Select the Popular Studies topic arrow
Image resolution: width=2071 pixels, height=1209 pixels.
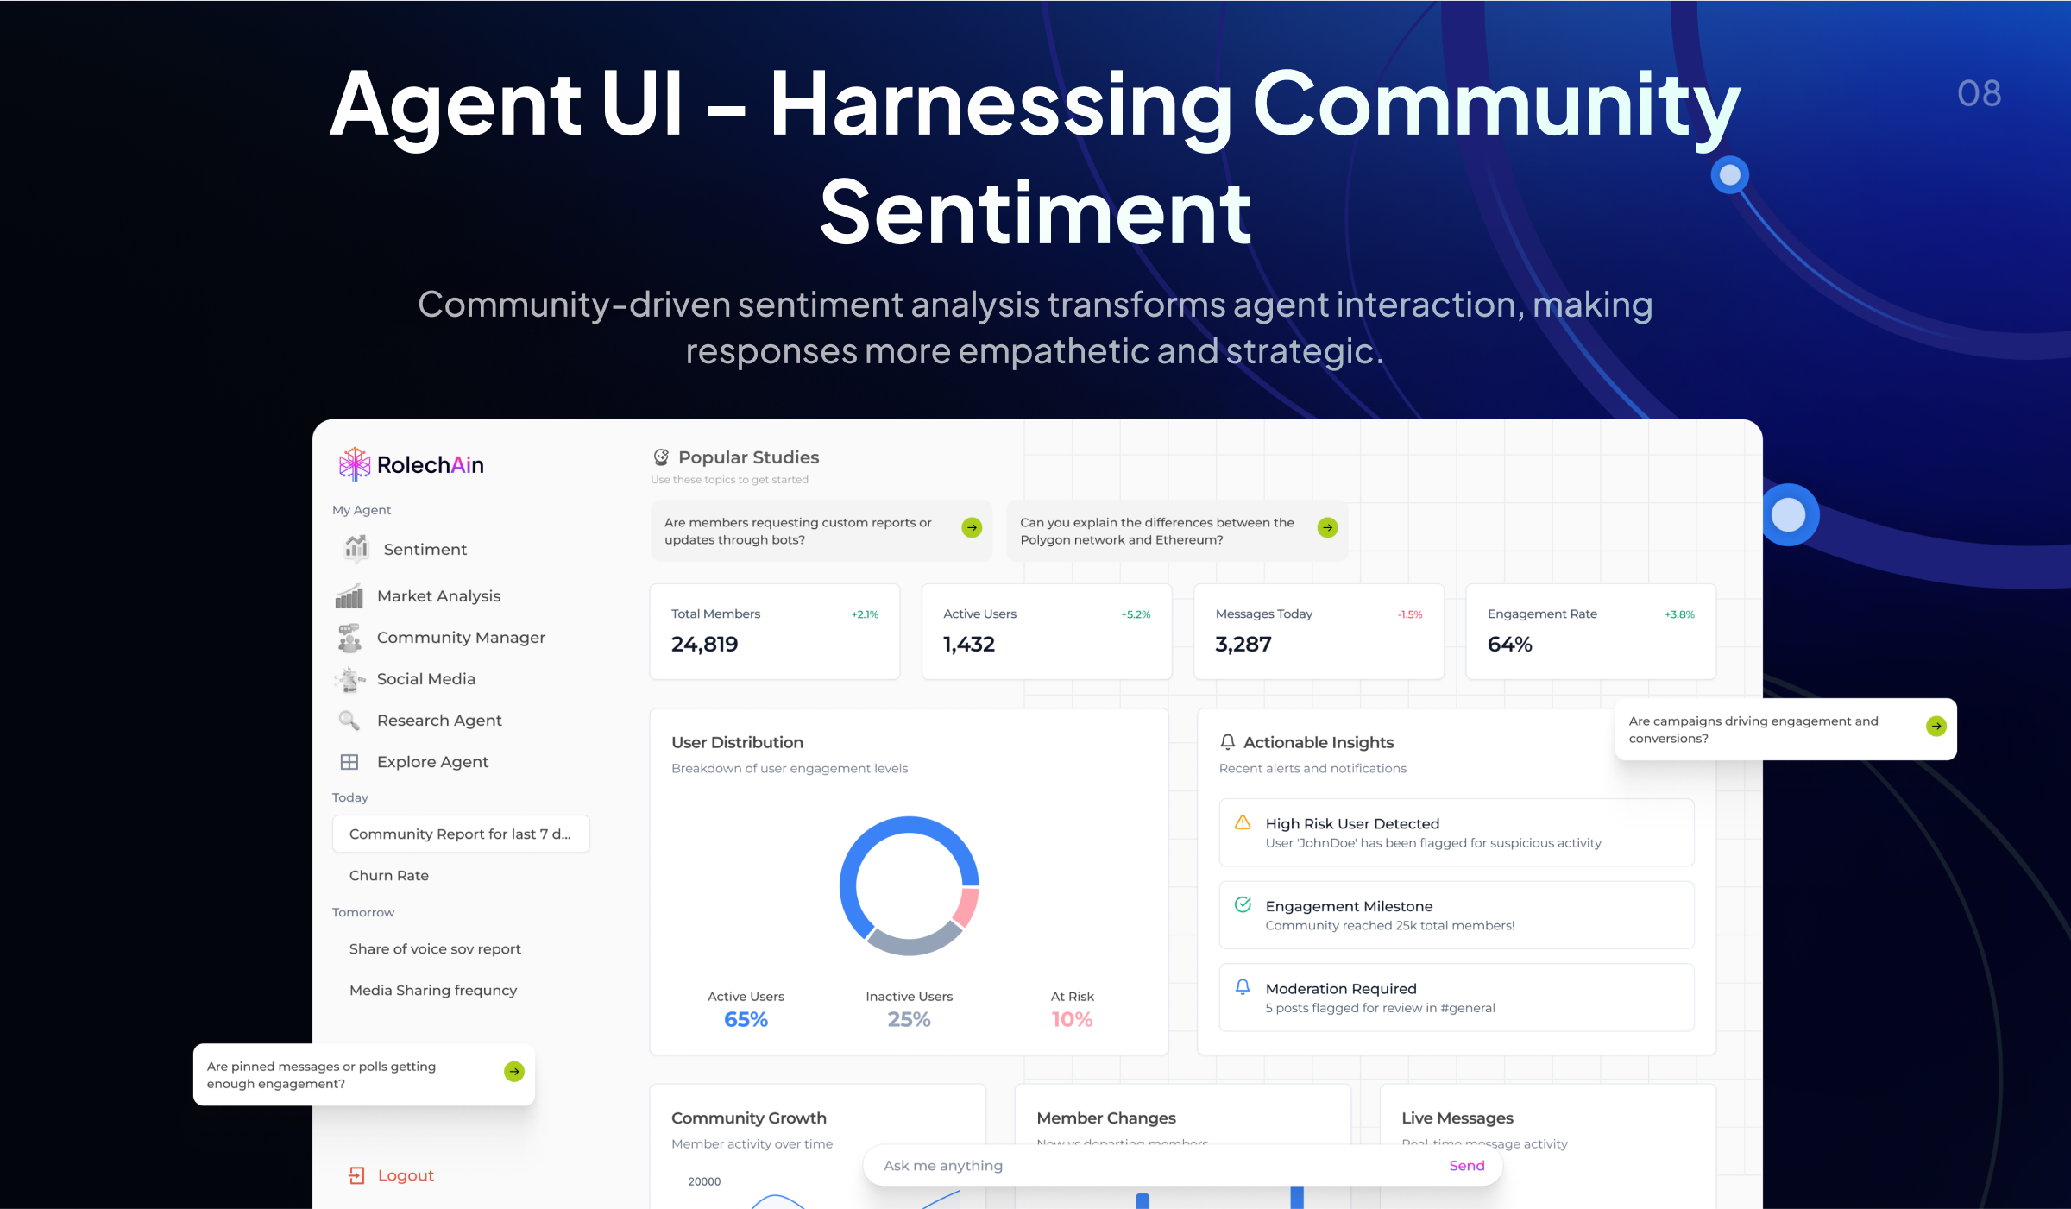(x=972, y=528)
